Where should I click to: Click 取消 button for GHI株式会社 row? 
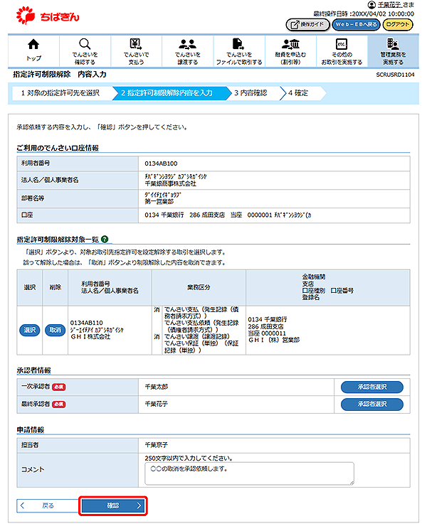coord(56,330)
